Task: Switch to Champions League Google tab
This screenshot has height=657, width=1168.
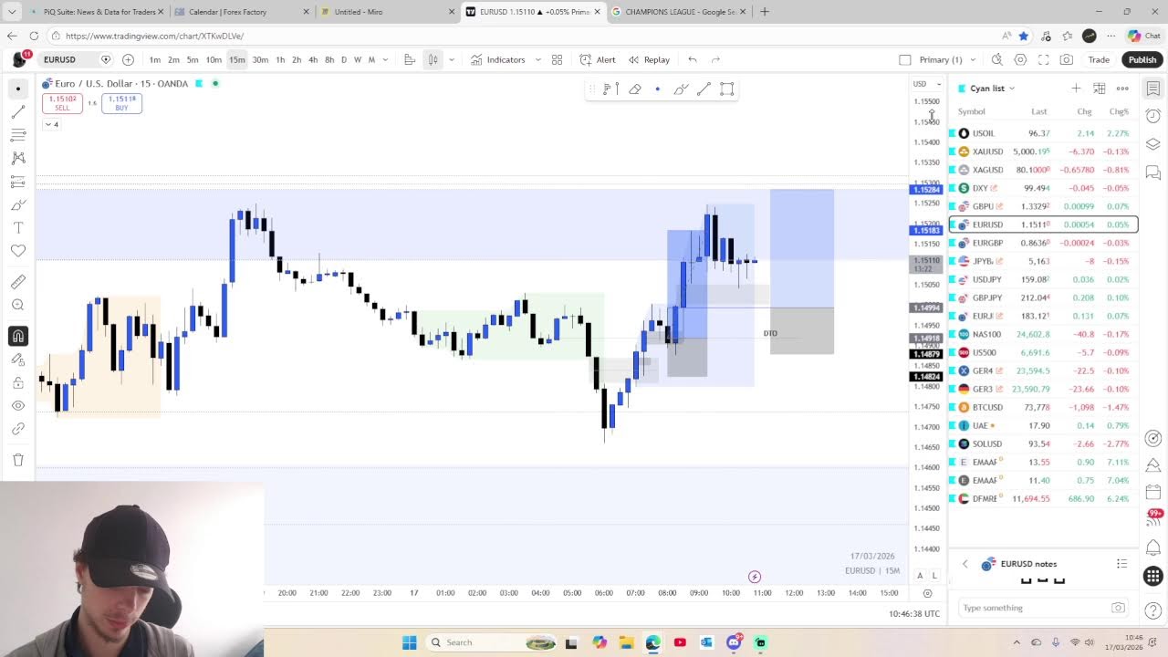Action: tap(680, 12)
